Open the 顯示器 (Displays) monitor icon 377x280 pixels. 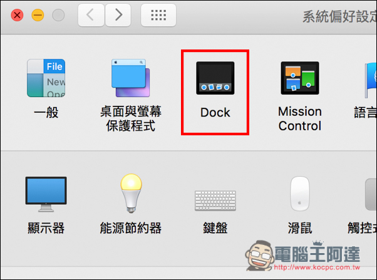click(x=46, y=194)
